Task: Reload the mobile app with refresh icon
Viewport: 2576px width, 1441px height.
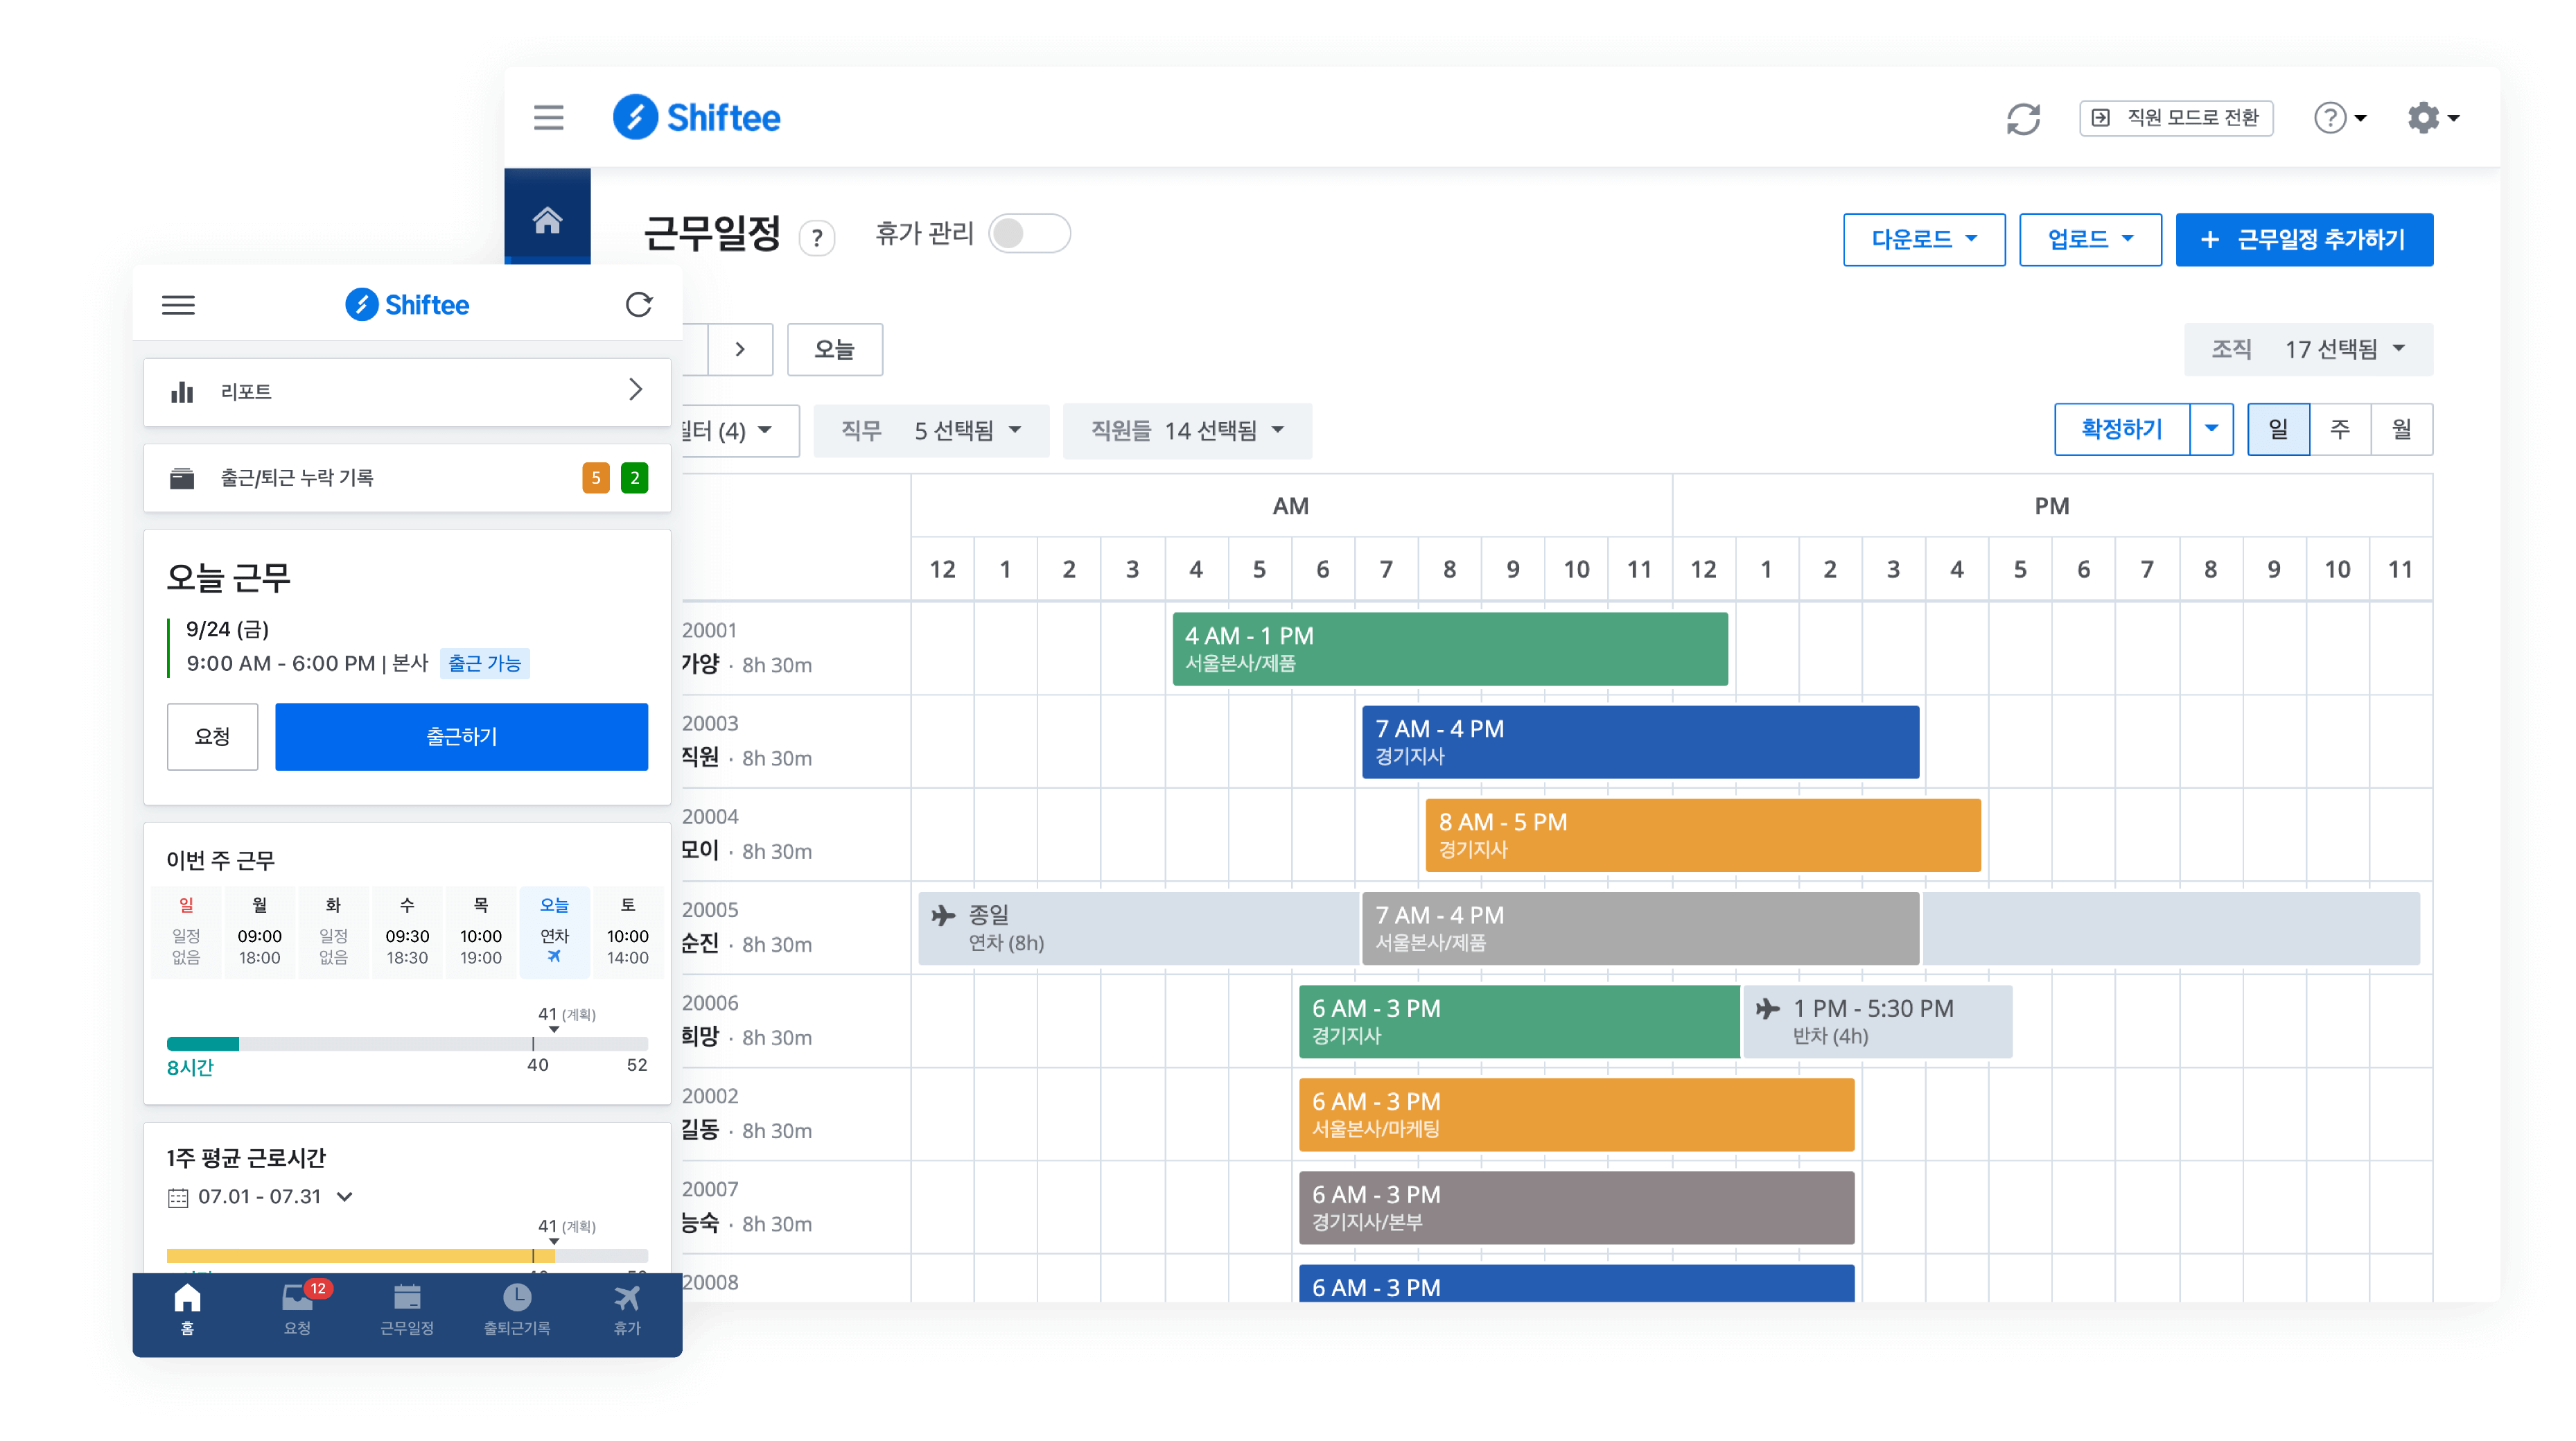Action: click(639, 304)
